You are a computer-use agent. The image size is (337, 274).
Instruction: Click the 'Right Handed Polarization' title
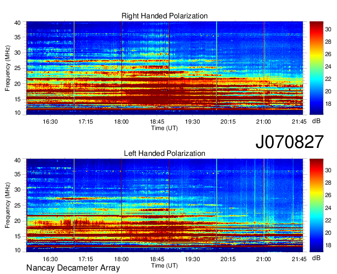(x=165, y=16)
